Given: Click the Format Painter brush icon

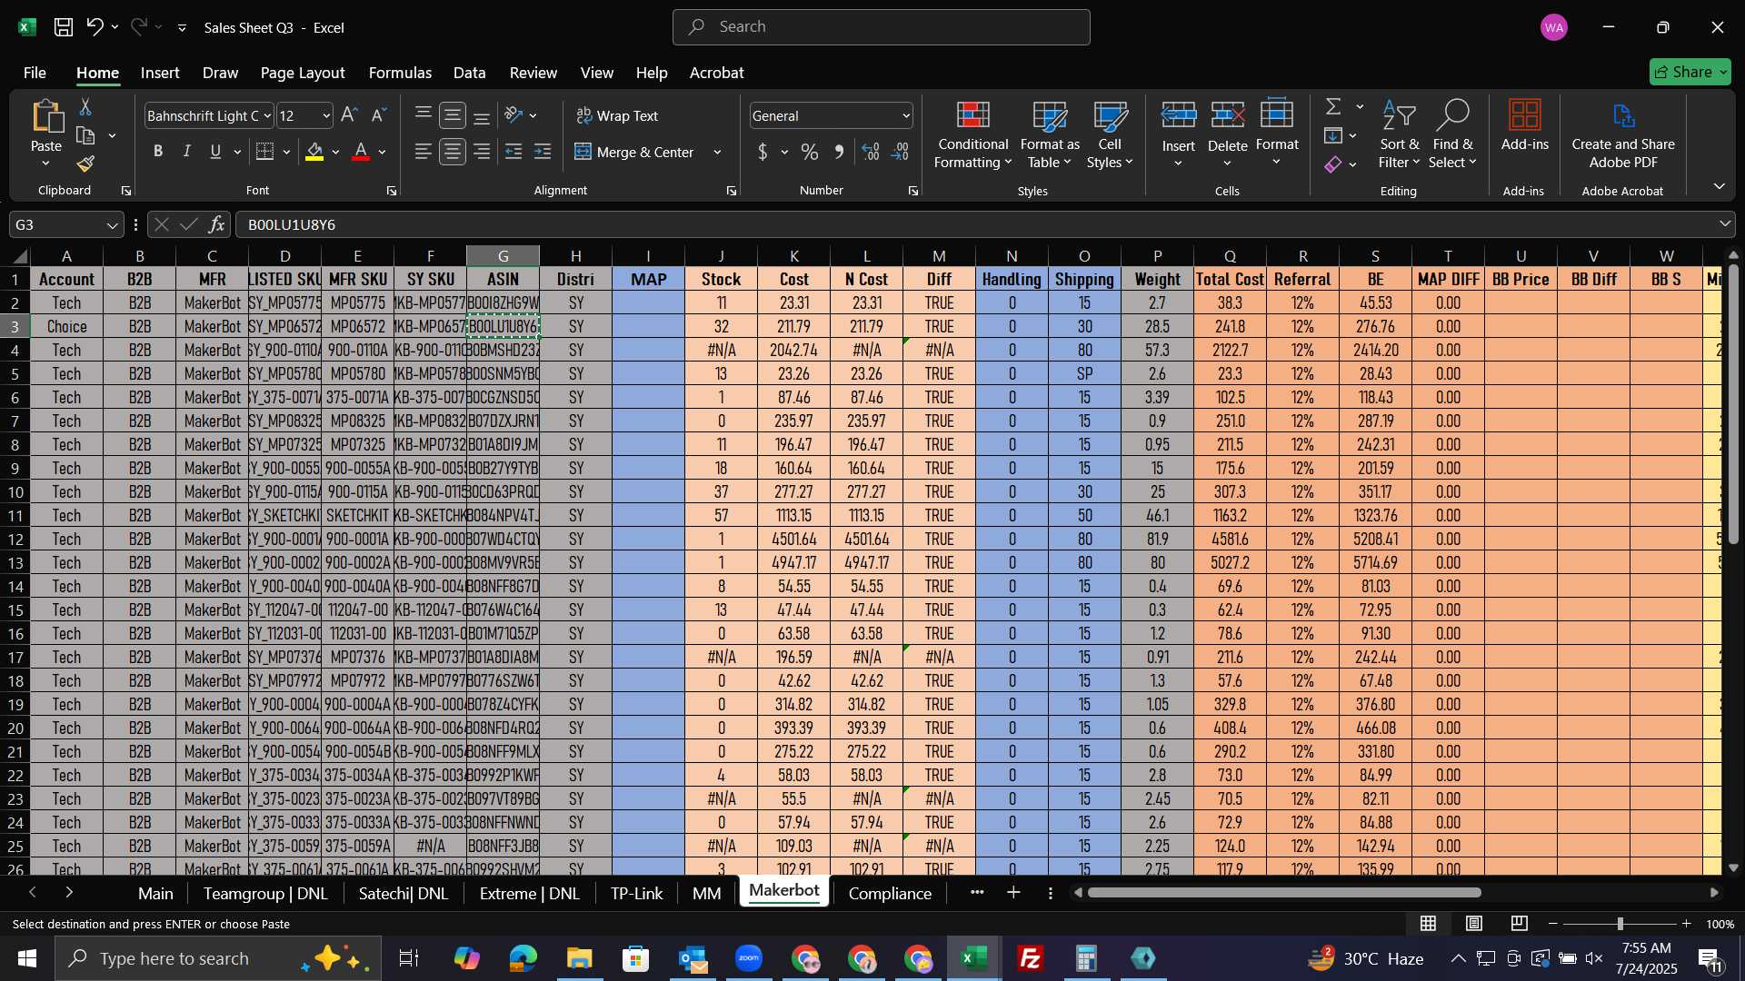Looking at the screenshot, I should [x=85, y=163].
